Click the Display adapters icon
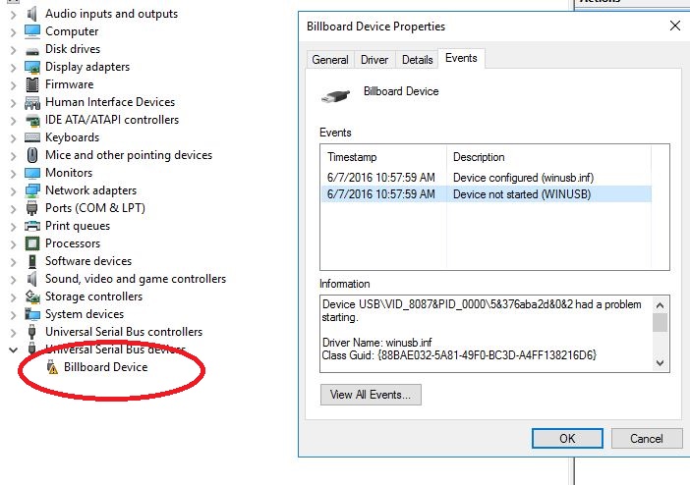Viewport: 690px width, 485px height. tap(32, 67)
